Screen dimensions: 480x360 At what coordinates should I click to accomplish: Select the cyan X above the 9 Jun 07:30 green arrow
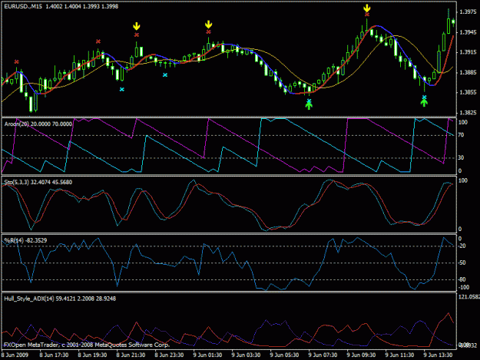pos(309,101)
